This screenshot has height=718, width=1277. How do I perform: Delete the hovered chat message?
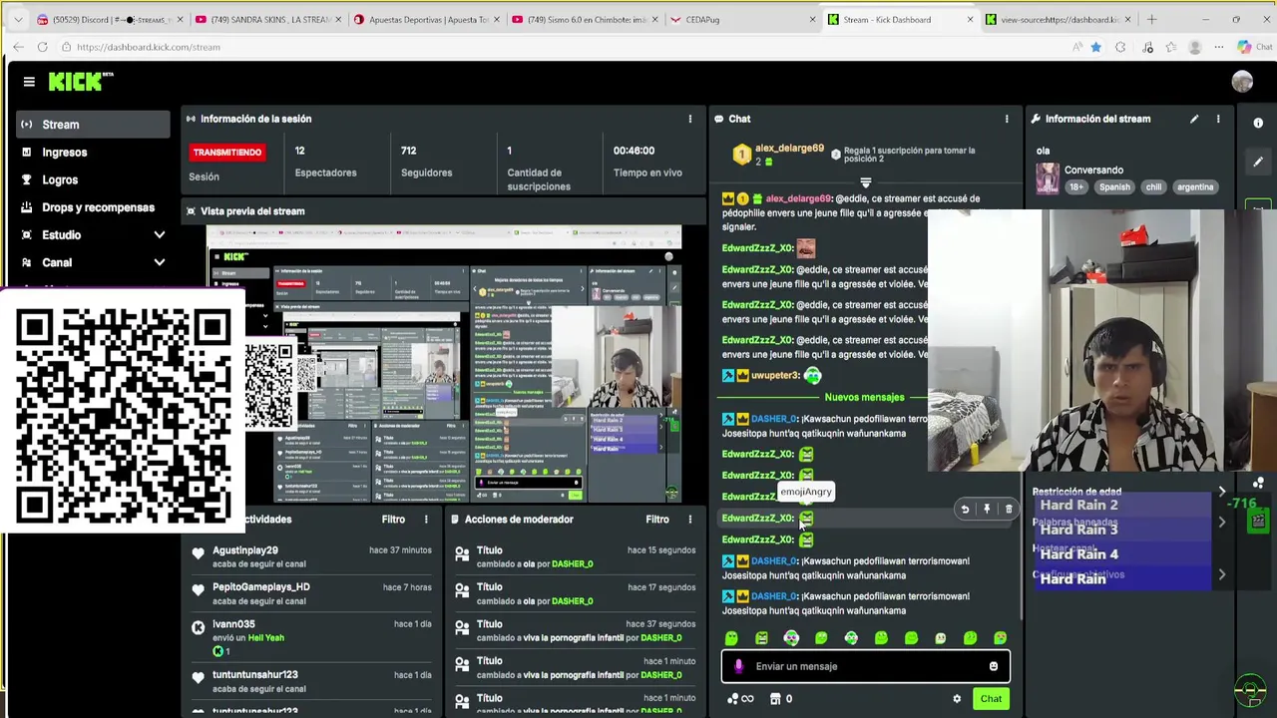(1009, 510)
